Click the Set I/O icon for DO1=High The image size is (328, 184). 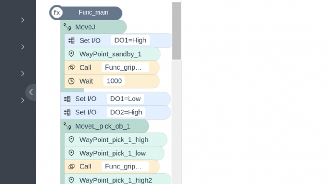pos(71,41)
